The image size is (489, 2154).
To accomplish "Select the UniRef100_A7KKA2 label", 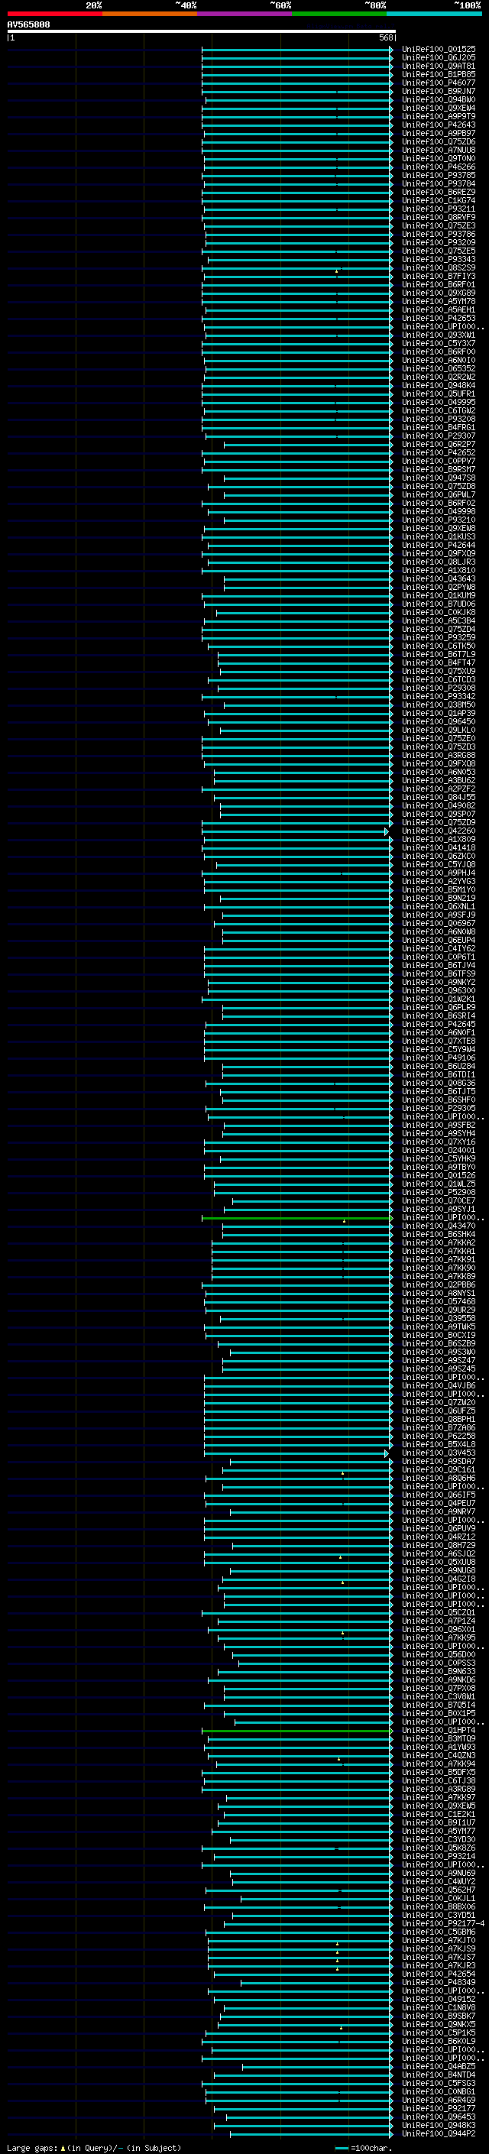I will (439, 1242).
